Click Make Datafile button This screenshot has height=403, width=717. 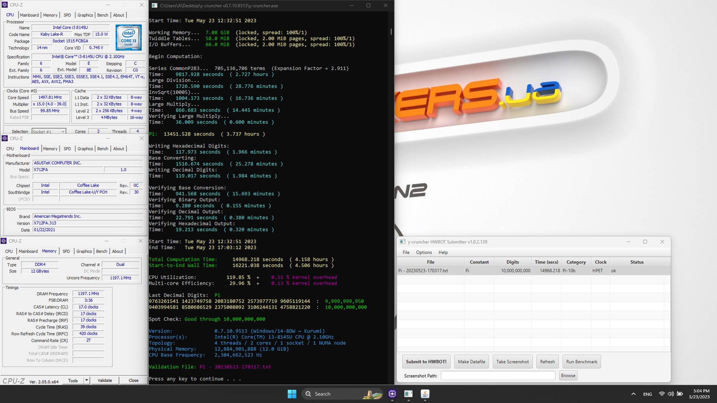(472, 362)
